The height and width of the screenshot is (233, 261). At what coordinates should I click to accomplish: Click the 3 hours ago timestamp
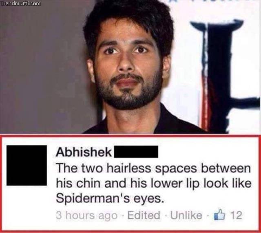86,215
